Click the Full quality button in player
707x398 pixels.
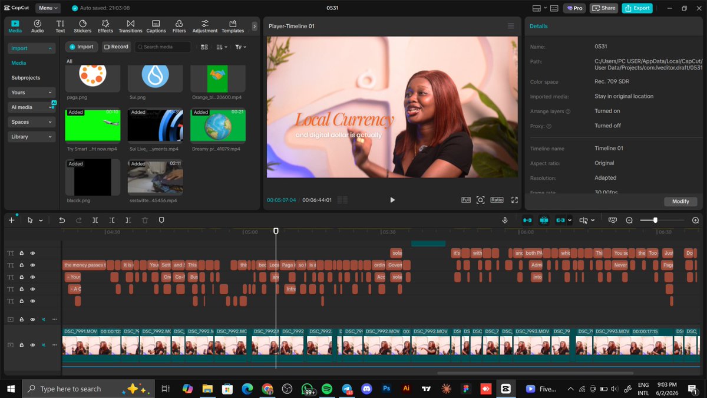tap(466, 200)
